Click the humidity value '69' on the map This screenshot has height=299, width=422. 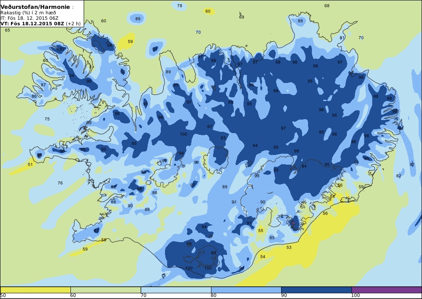coord(242,17)
